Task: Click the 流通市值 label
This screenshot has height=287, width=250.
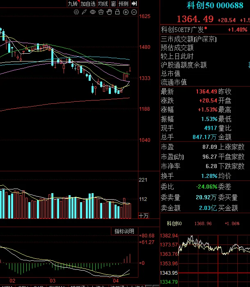Action: pyautogui.click(x=174, y=82)
